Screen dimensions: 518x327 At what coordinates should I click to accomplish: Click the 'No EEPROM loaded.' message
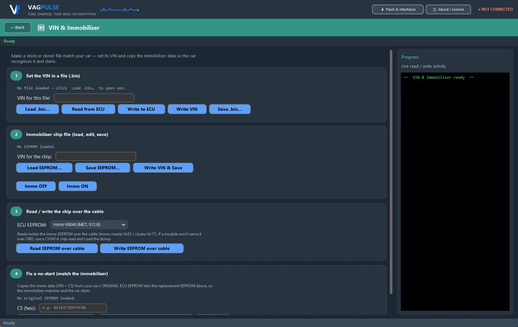point(36,147)
